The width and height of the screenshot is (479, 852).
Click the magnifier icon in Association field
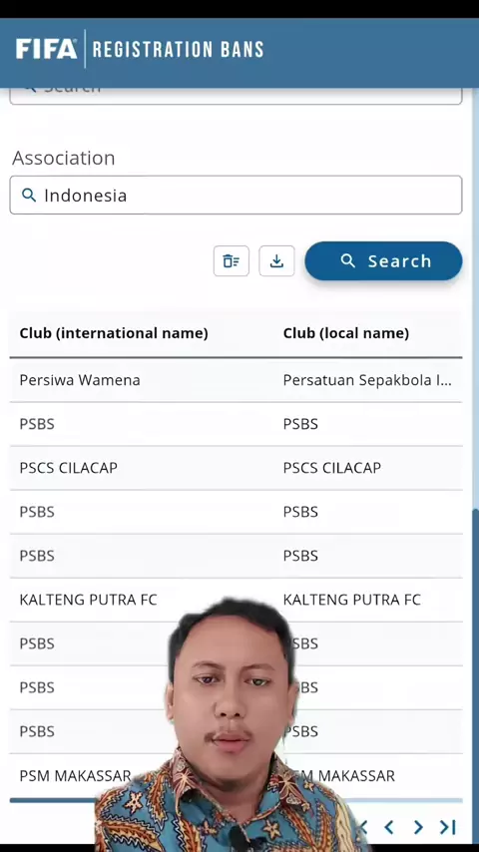pyautogui.click(x=28, y=196)
